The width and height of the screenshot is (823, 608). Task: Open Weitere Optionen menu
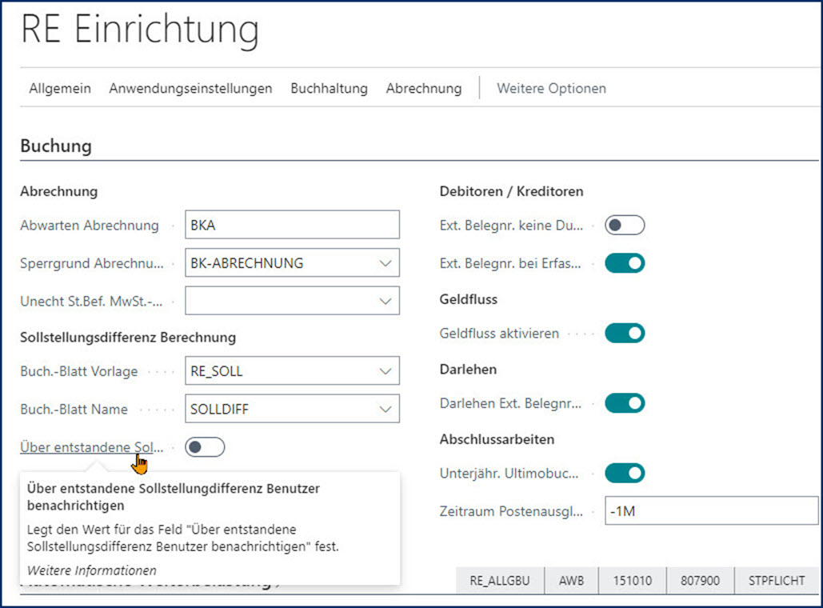pos(550,89)
